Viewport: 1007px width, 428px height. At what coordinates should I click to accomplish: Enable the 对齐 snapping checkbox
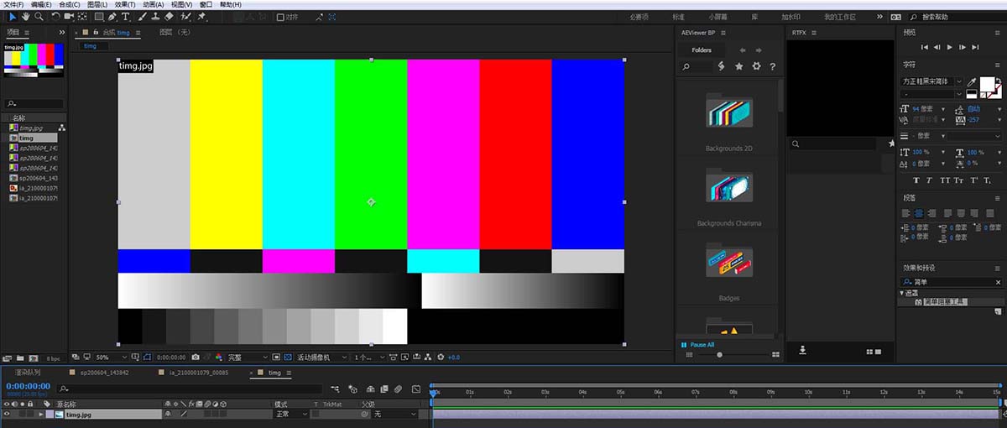281,16
